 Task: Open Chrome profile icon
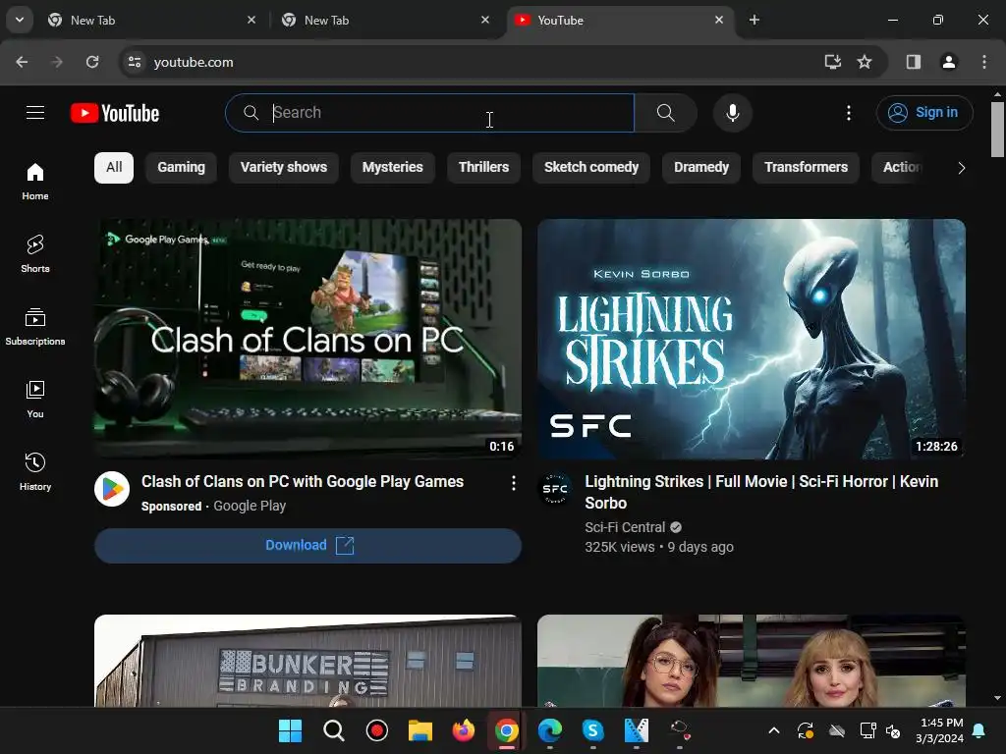[x=948, y=62]
